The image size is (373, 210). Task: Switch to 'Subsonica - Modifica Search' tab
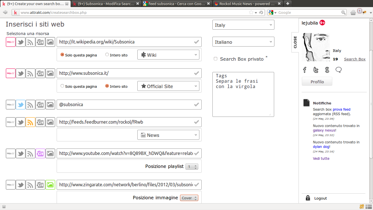pos(106,4)
